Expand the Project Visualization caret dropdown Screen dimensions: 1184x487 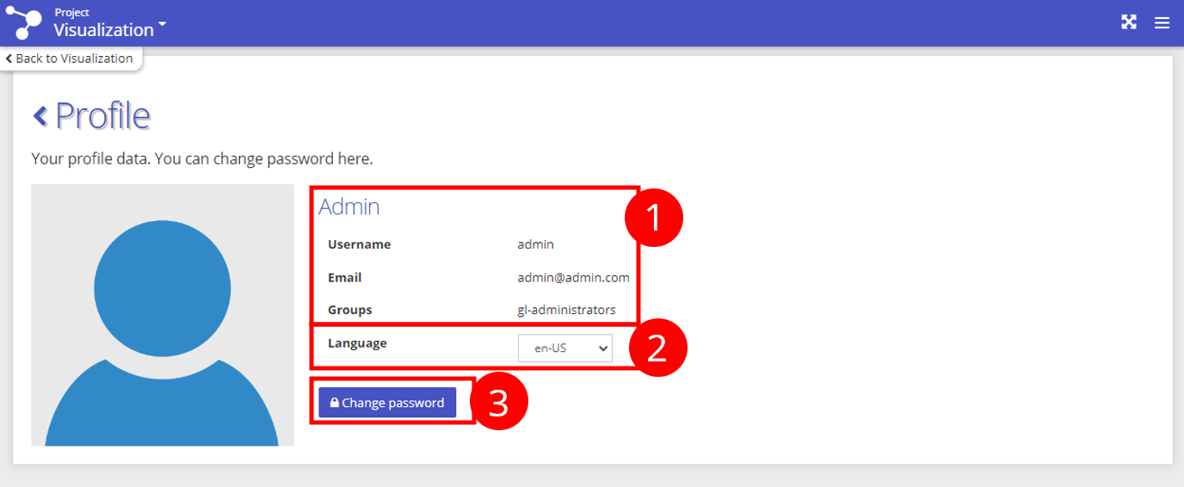pyautogui.click(x=162, y=24)
